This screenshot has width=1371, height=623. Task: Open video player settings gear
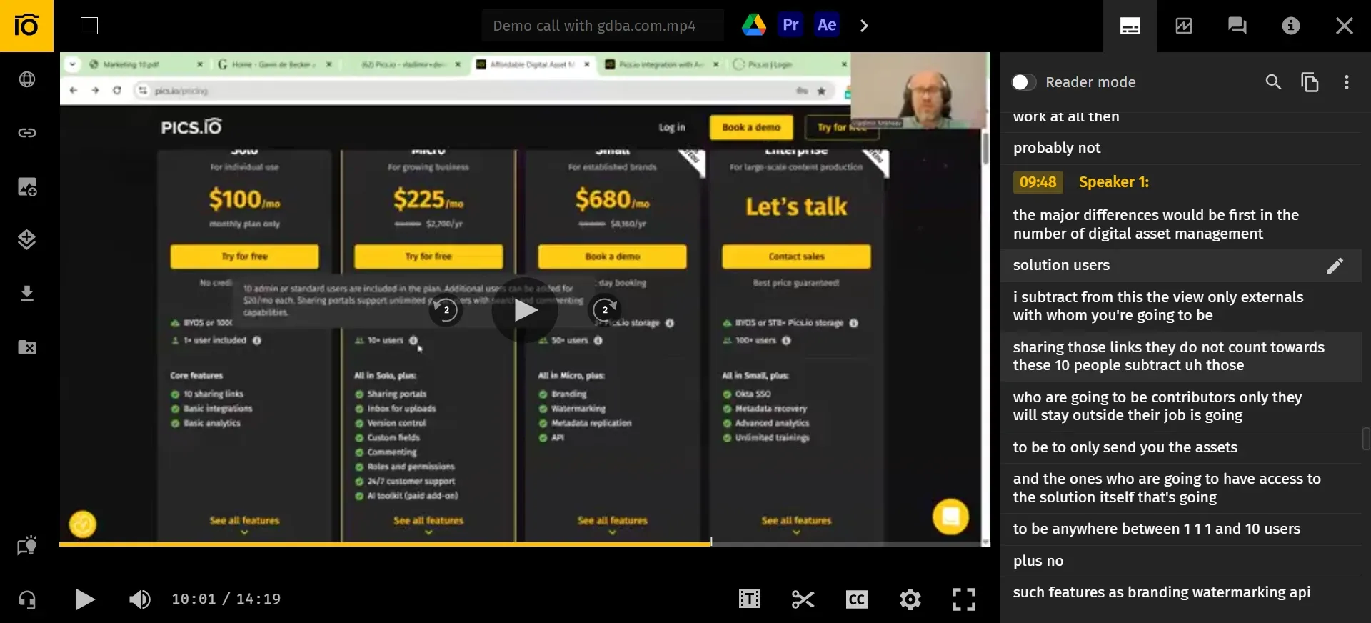point(910,599)
